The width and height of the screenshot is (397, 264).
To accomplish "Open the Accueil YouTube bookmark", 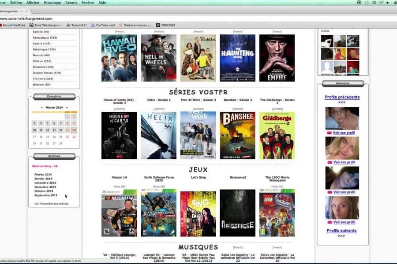I will 13,25.
